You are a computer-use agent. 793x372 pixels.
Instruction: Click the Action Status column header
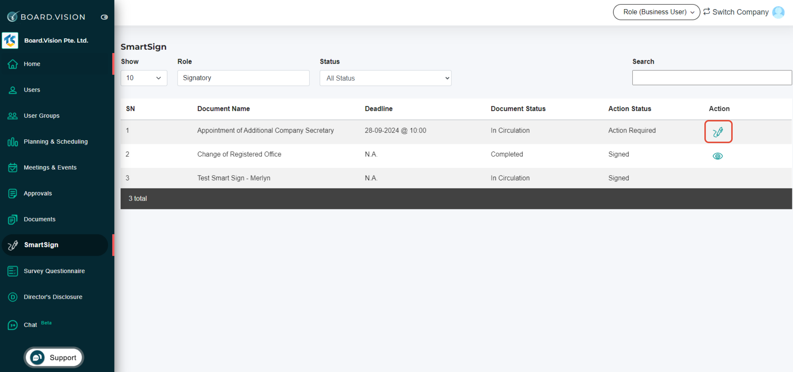click(x=630, y=109)
